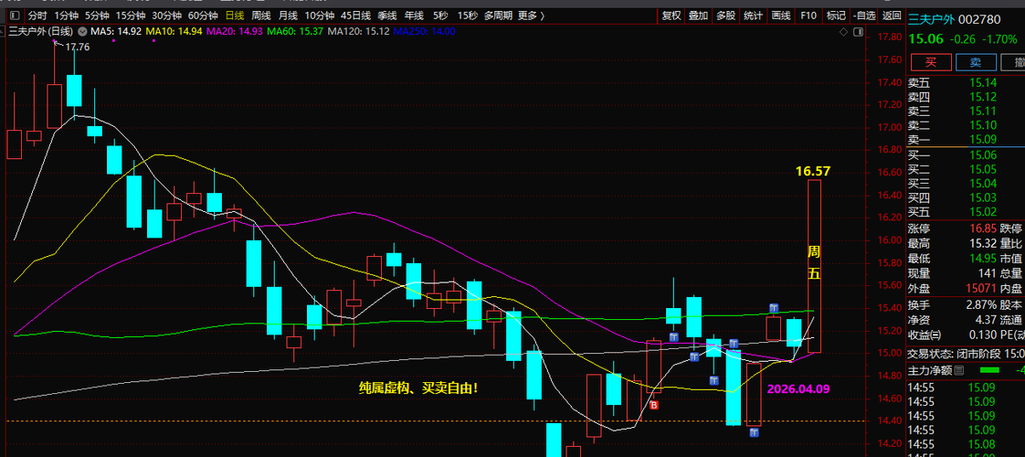
Task: Remove stock via -自选 button
Action: (x=863, y=16)
